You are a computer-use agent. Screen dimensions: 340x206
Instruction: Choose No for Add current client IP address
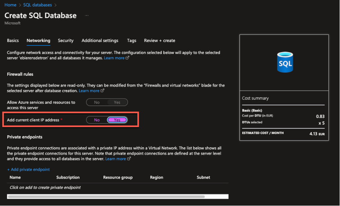97,120
